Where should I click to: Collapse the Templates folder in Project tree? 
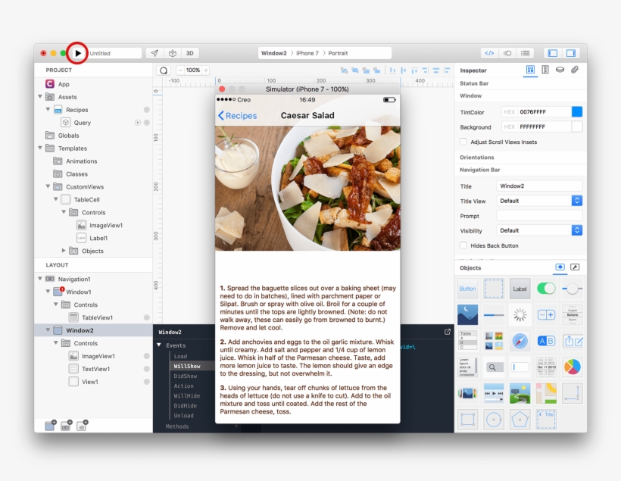[x=40, y=148]
